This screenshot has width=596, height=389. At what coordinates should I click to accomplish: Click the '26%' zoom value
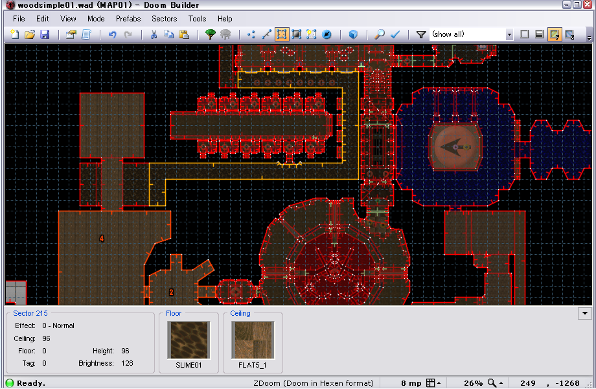[x=473, y=383]
